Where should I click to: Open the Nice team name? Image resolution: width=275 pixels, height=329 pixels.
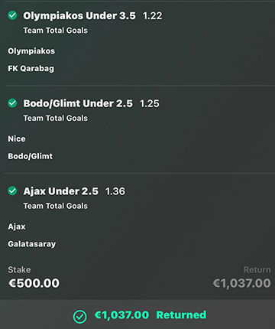pyautogui.click(x=17, y=138)
